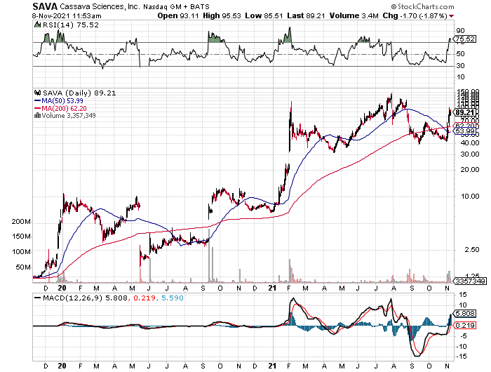Click the Chg -1.70 (-1.87%) value
This screenshot has width=491, height=372.
(x=415, y=15)
